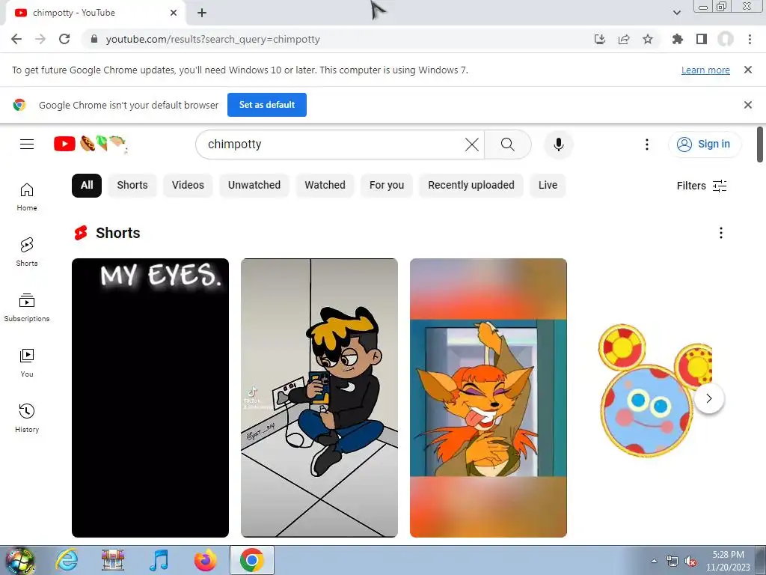The height and width of the screenshot is (575, 766).
Task: Open You in the sidebar
Action: [27, 363]
